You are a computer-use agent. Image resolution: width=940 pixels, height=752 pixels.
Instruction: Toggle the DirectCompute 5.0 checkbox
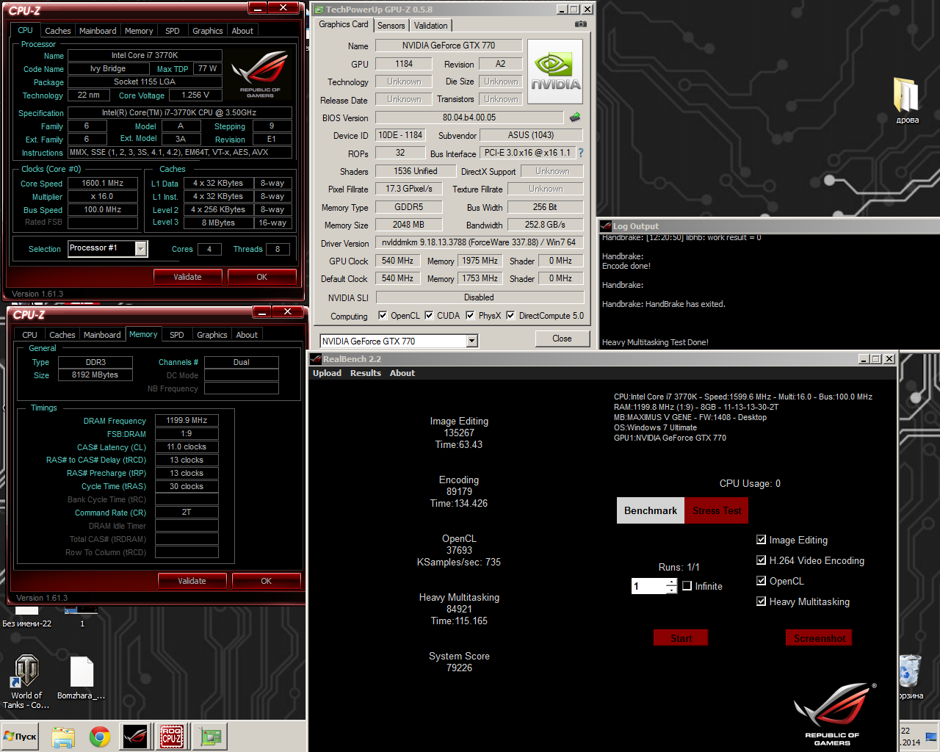(x=510, y=316)
